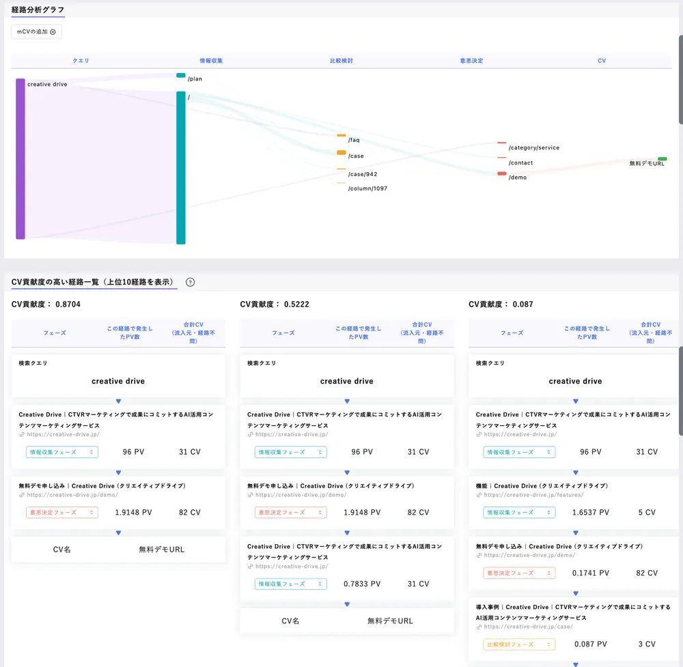Click the CV貢献度： 0.087 heading
The width and height of the screenshot is (683, 667).
pos(501,304)
